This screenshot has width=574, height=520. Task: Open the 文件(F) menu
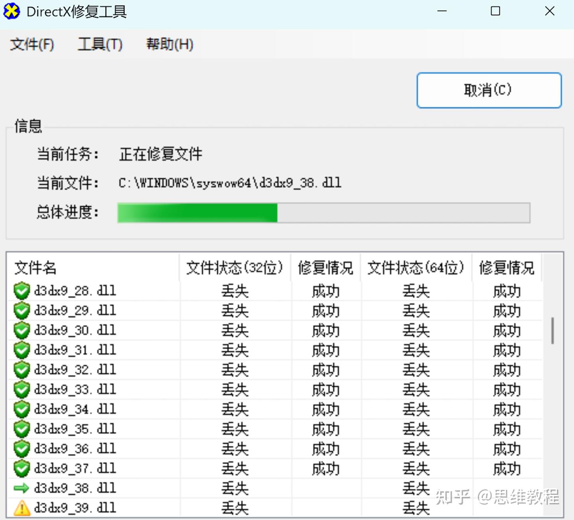click(32, 44)
